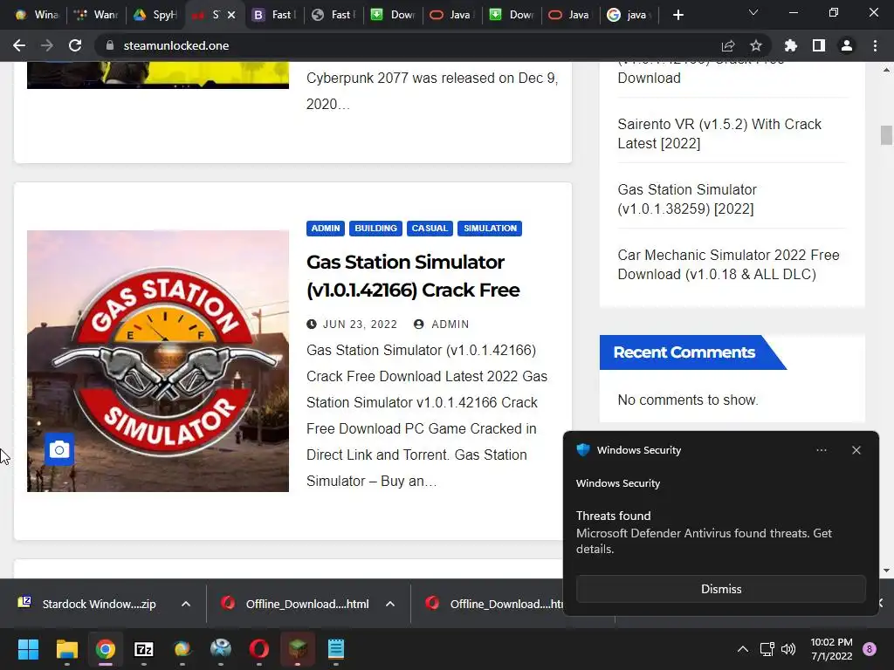Switch to the Fast tab with globe icon
894x670 pixels.
tap(334, 15)
